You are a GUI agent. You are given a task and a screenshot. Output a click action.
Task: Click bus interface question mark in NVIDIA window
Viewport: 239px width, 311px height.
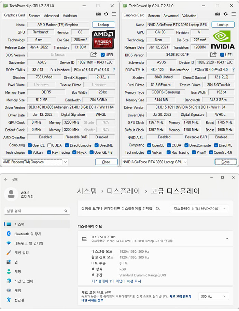coord(233,70)
